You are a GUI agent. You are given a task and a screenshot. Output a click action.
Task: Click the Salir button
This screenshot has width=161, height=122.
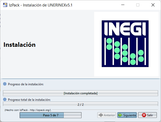point(147,115)
